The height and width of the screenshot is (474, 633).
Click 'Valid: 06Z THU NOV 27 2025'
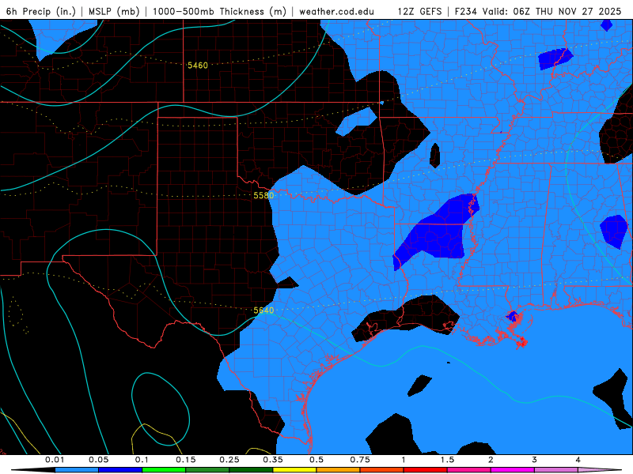coord(551,11)
